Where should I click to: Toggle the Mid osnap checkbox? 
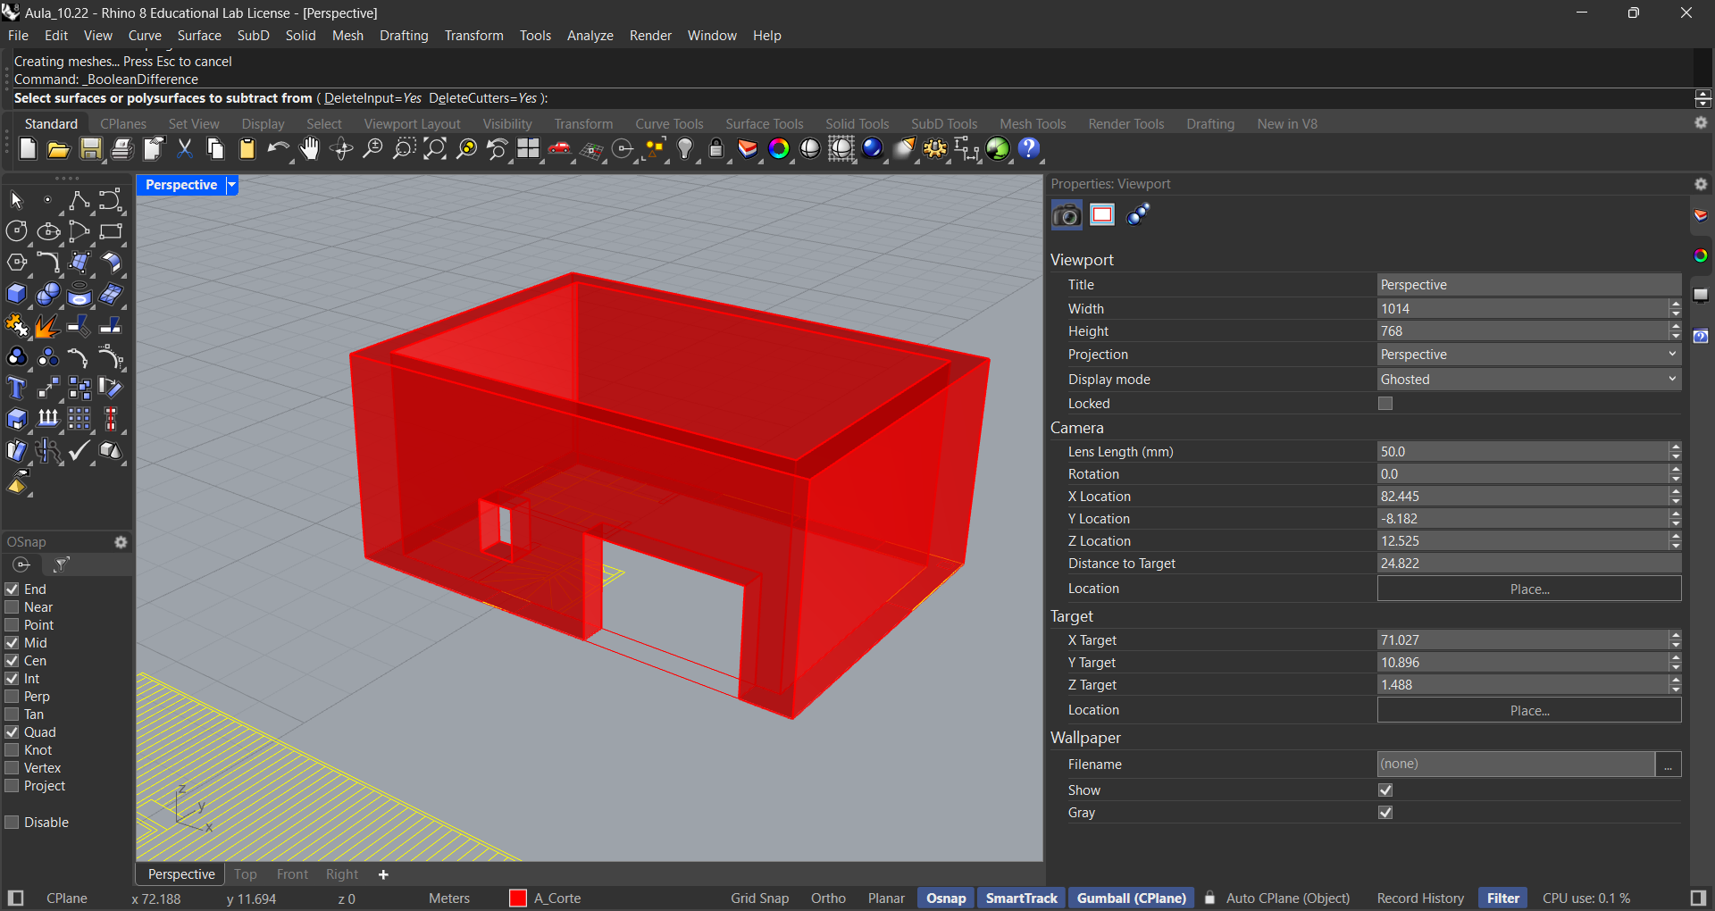[x=13, y=643]
